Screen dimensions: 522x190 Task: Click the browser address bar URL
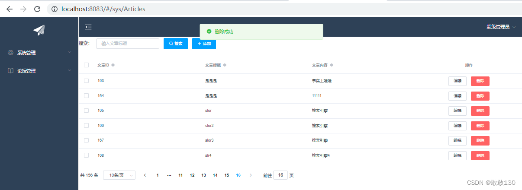(x=103, y=9)
